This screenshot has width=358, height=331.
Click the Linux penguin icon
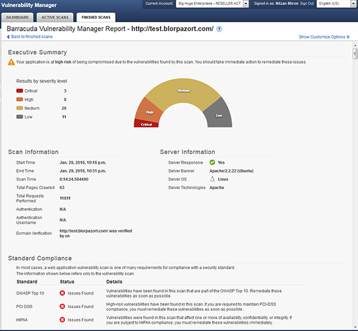(x=212, y=179)
